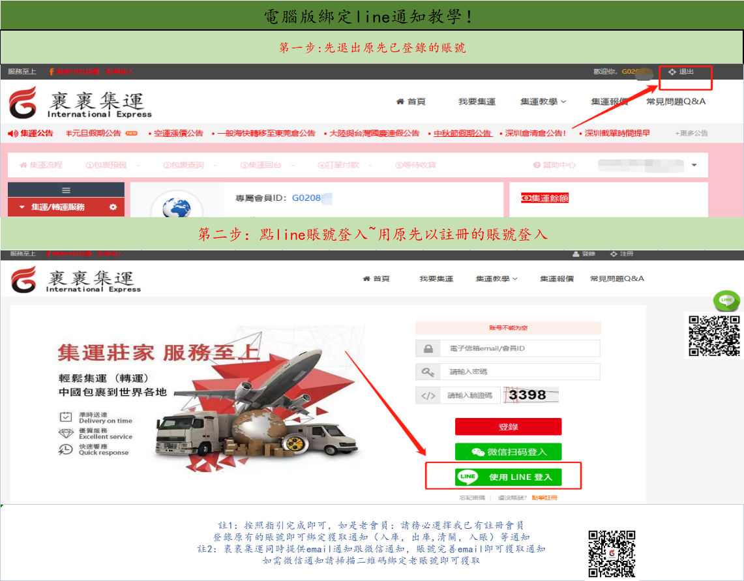
Task: Open 集運報價 in the lower screenshot's nav
Action: [x=557, y=278]
